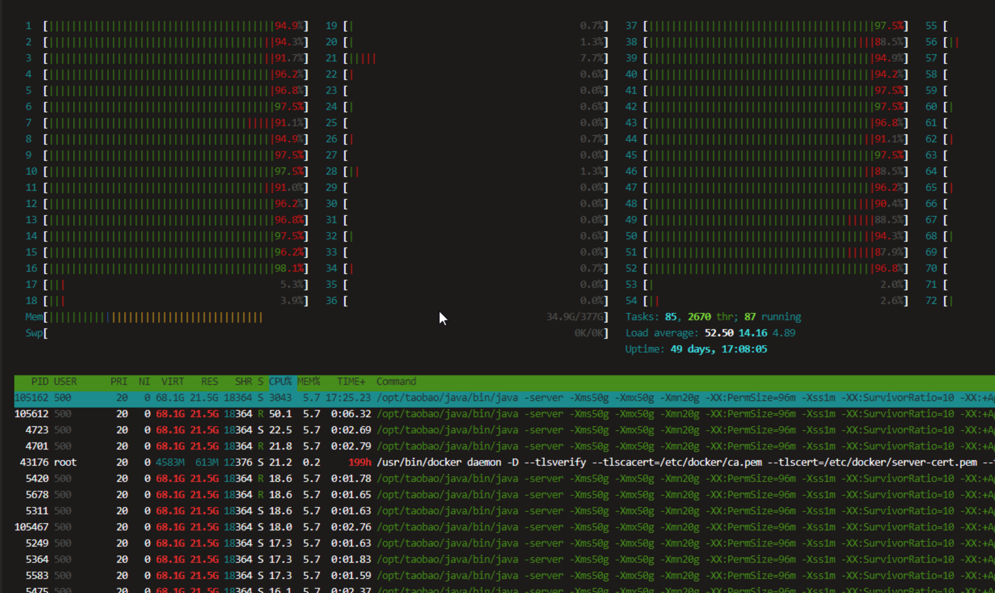Image resolution: width=995 pixels, height=593 pixels.
Task: Click the 0:01.83 TIME+ value
Action: (351, 560)
